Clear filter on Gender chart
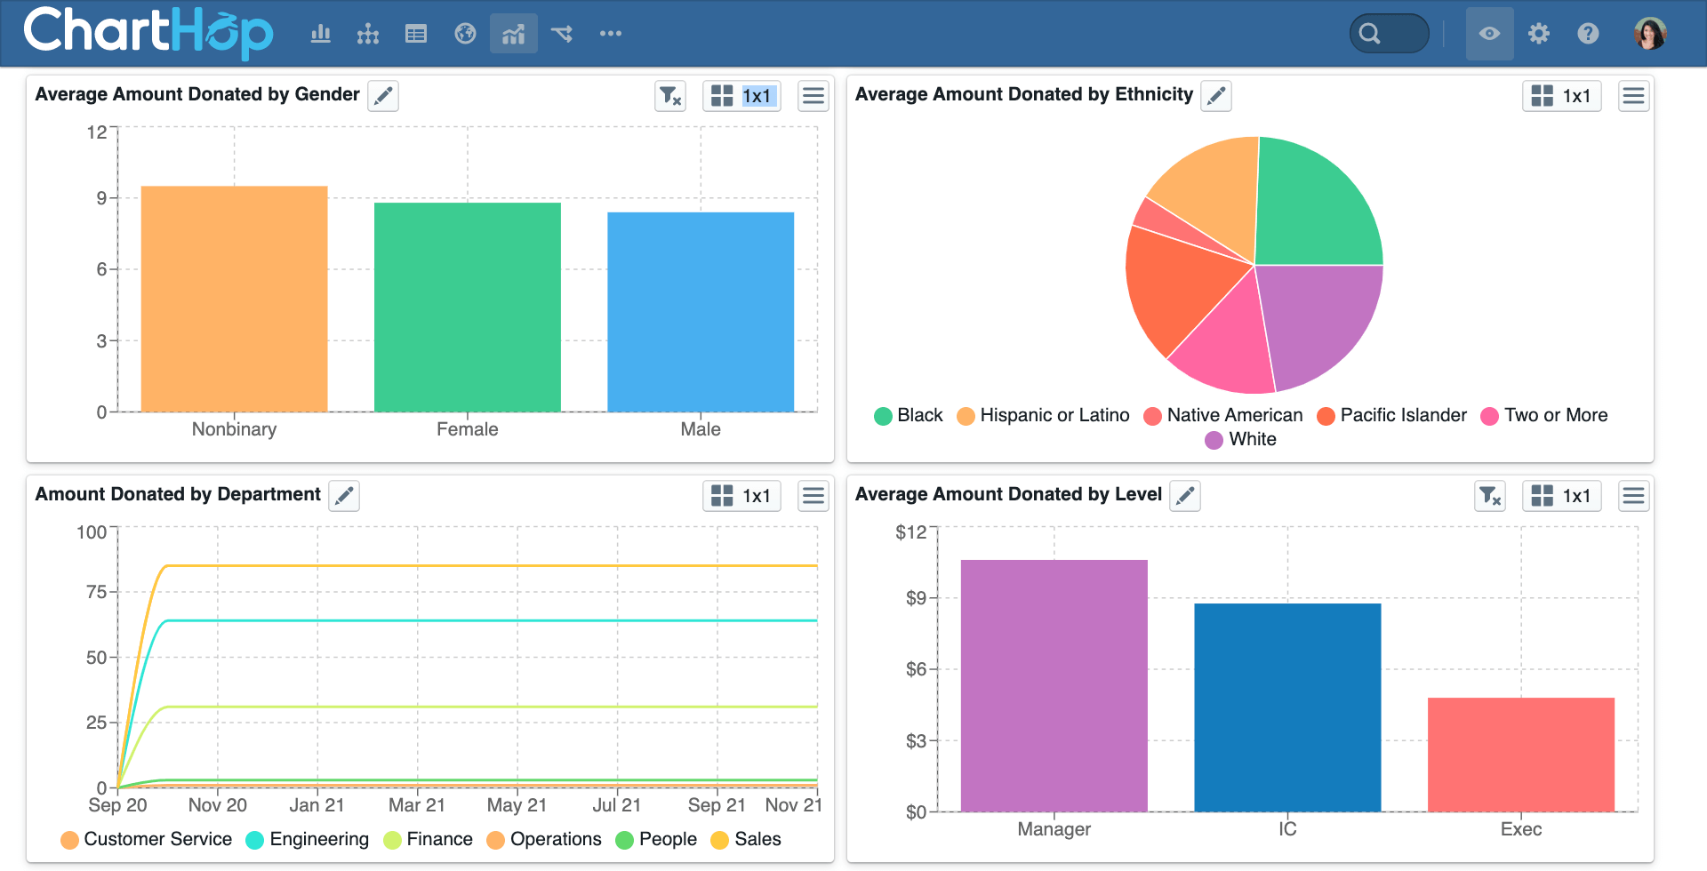The height and width of the screenshot is (871, 1707). pyautogui.click(x=670, y=96)
